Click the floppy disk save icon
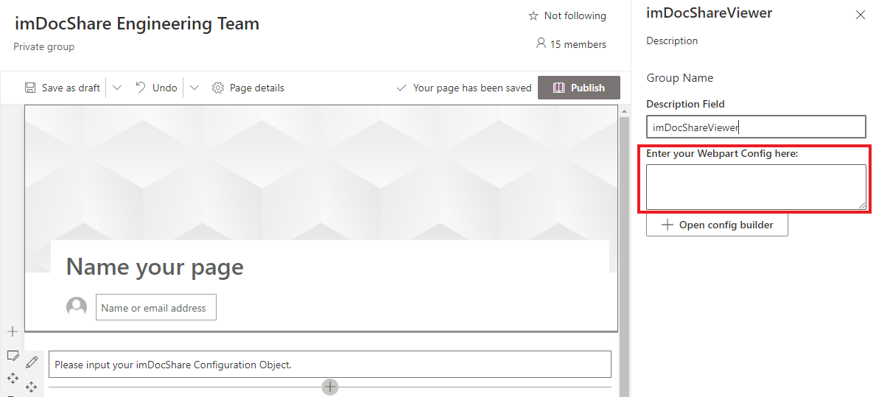Image resolution: width=876 pixels, height=397 pixels. point(30,88)
